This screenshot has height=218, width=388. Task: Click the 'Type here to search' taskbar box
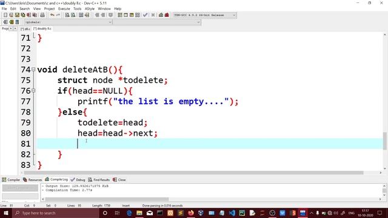pos(55,213)
